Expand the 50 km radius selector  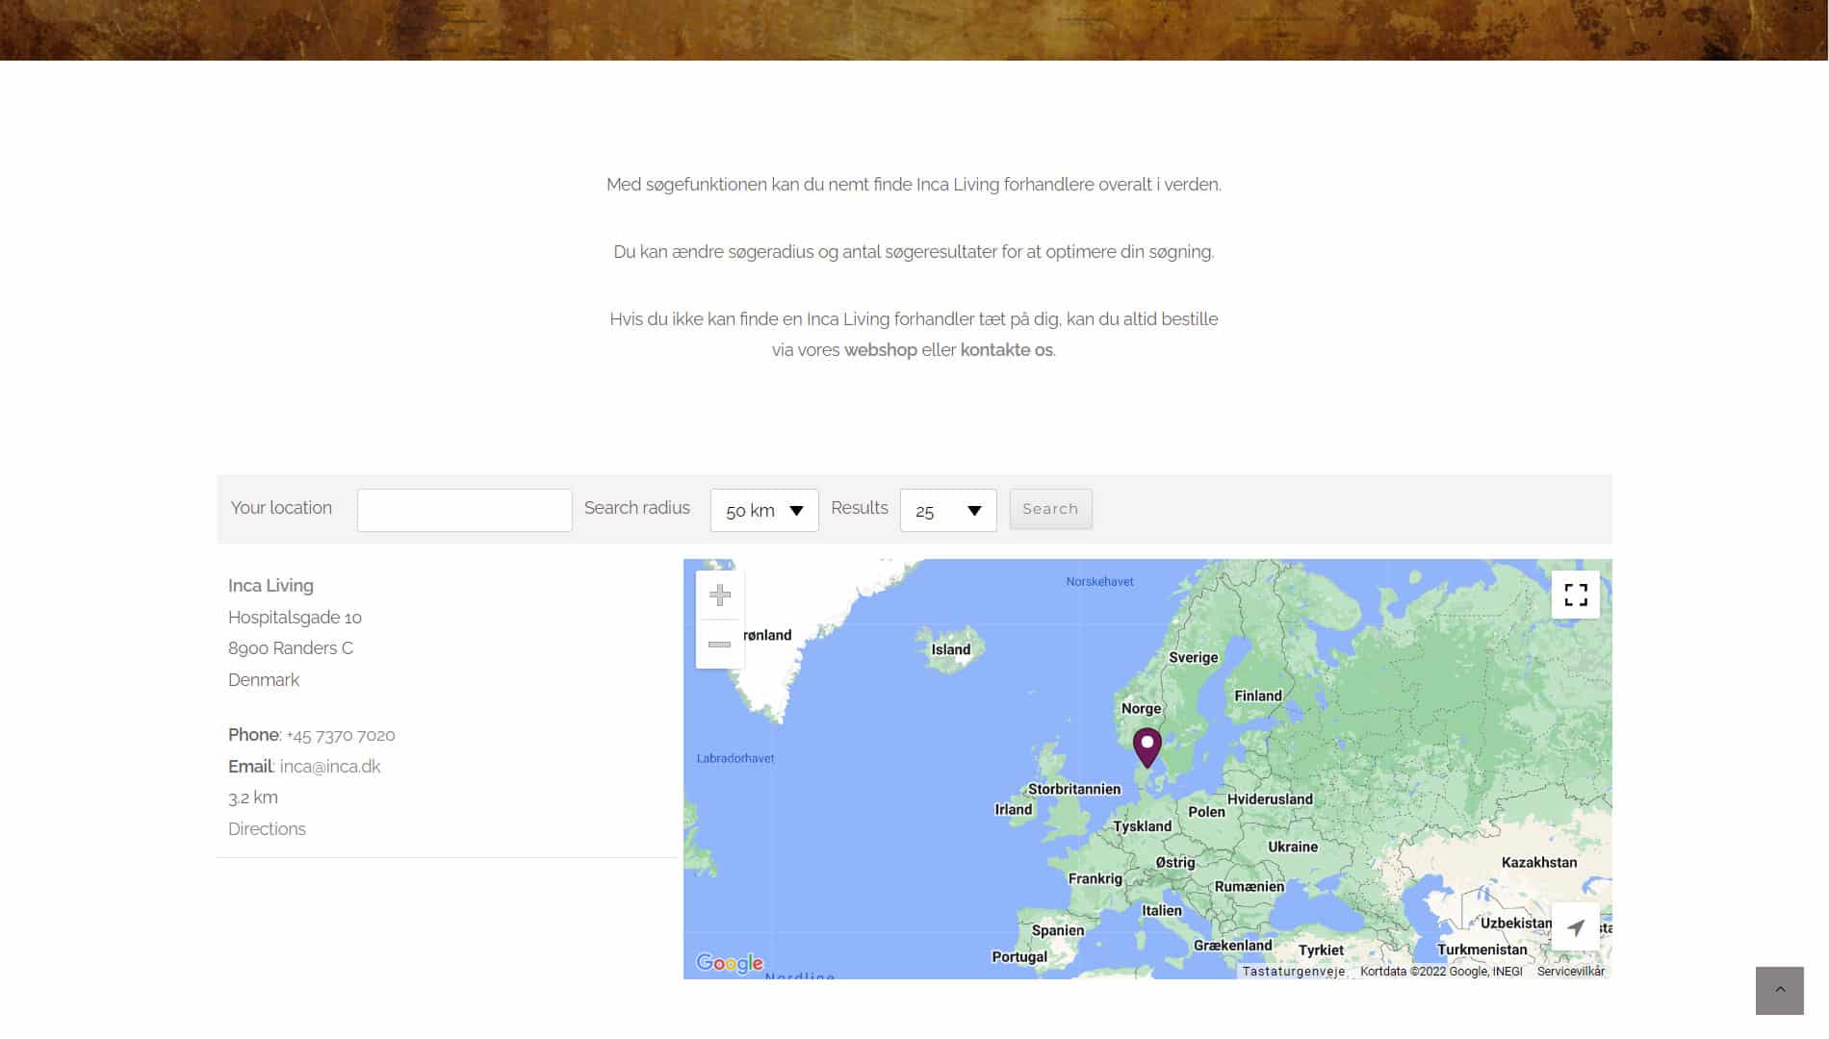pyautogui.click(x=763, y=510)
